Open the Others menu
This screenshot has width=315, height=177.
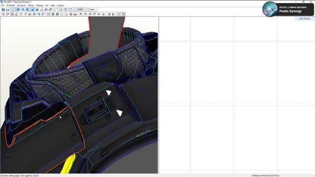tap(31, 5)
